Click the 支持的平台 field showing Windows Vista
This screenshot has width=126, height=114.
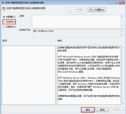76,33
